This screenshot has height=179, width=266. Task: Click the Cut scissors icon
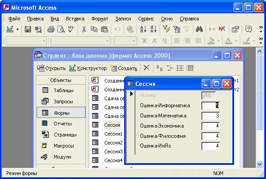tap(84, 29)
